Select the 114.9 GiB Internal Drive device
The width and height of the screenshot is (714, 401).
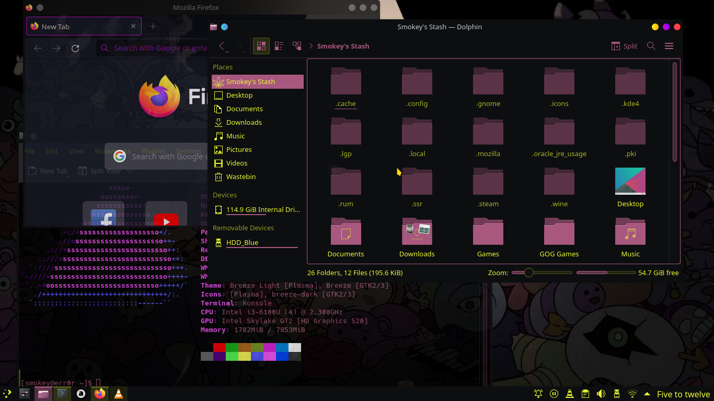257,209
